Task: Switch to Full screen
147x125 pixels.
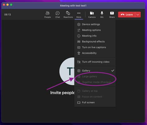Action: [95, 103]
